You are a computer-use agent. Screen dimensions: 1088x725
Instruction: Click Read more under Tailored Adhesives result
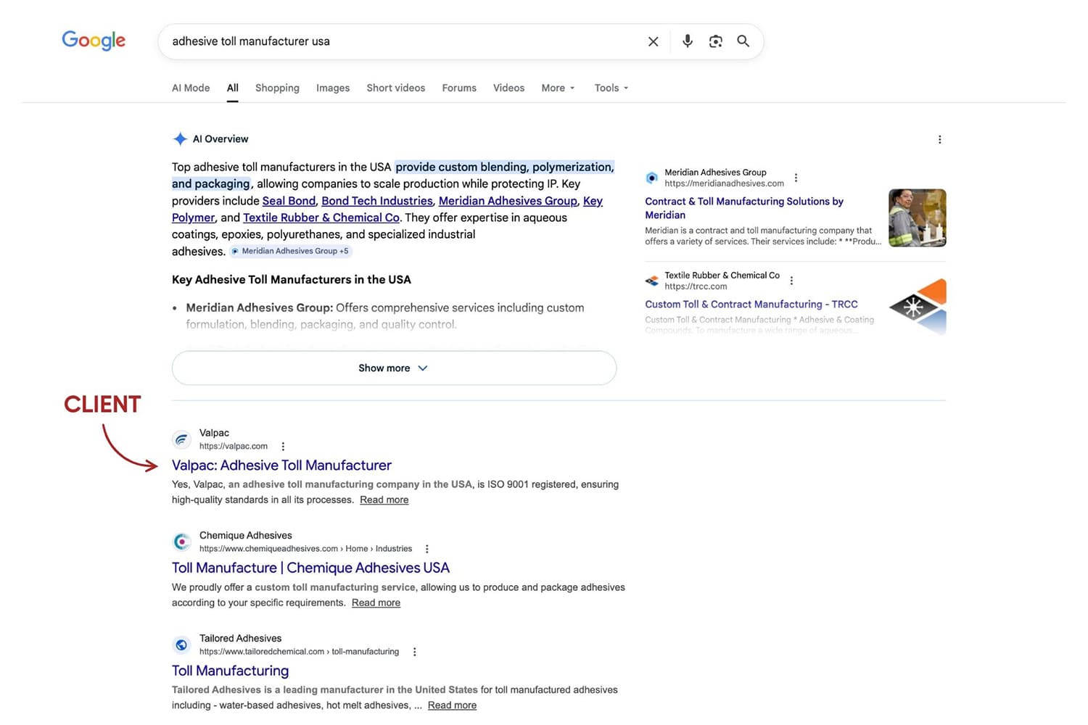click(452, 705)
